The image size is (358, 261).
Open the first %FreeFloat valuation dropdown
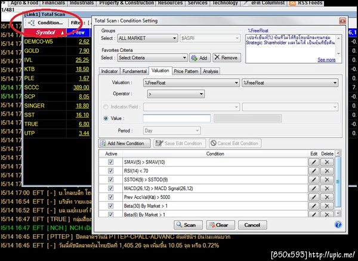[x=192, y=83]
